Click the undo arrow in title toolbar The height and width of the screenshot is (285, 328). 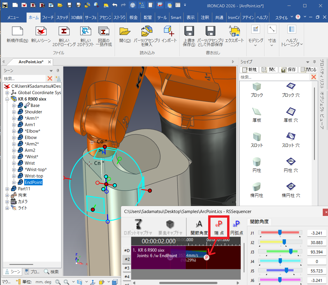pyautogui.click(x=115, y=5)
